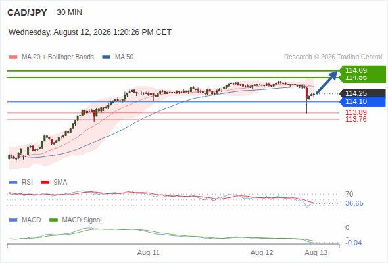
Task: Click the Aug 11 date axis marker
Action: tap(149, 253)
